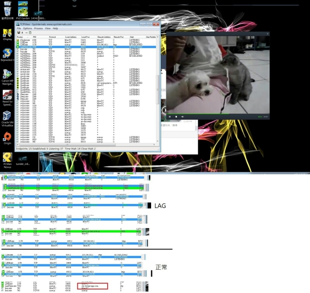Open the Help menu in TCPView

tap(56, 28)
